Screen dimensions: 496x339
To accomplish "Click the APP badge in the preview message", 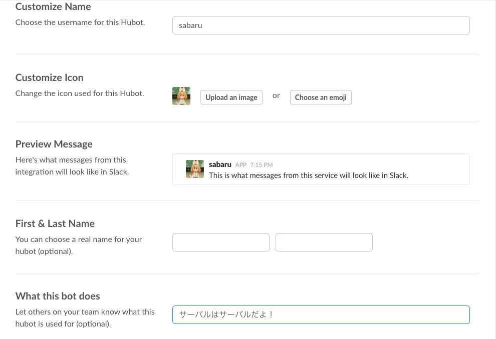I will [240, 165].
